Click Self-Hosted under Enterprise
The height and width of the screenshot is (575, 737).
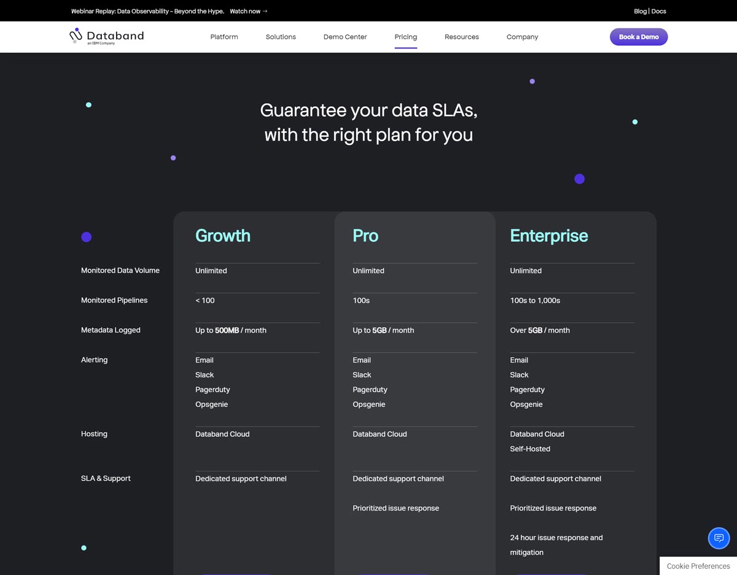pyautogui.click(x=530, y=449)
